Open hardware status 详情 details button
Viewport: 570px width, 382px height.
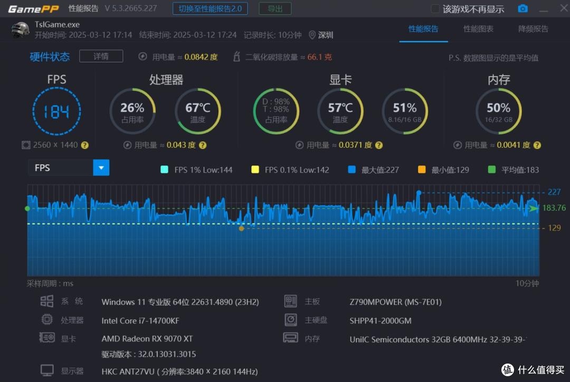point(101,56)
